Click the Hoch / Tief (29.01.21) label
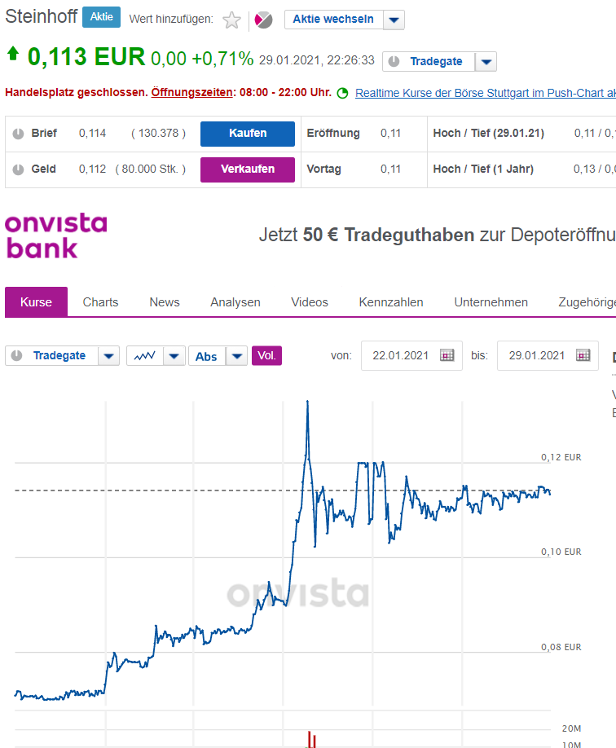The width and height of the screenshot is (616, 748). pos(489,134)
